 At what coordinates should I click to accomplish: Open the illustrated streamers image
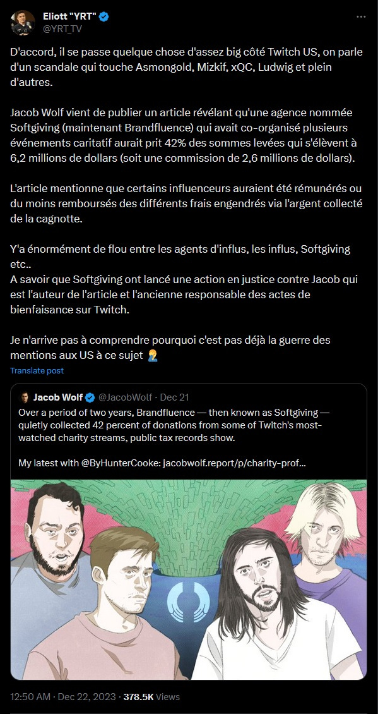188,579
